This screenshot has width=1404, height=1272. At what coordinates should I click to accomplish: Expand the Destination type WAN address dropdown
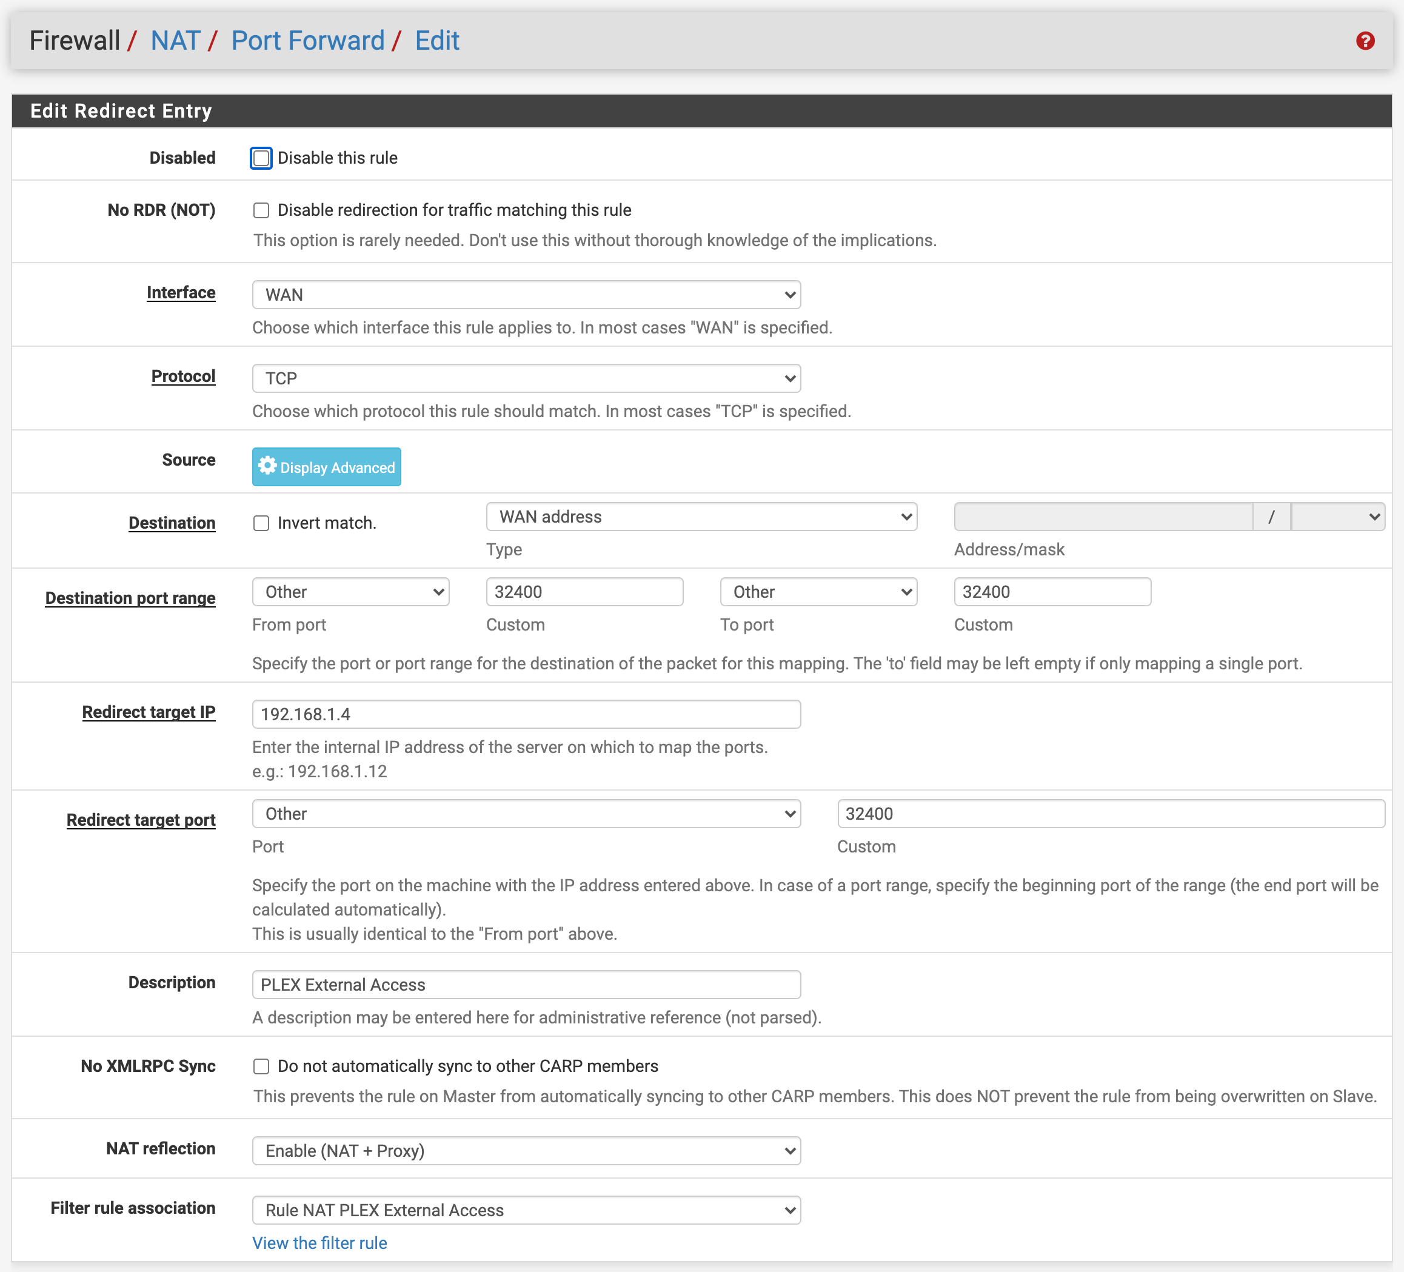click(x=701, y=517)
